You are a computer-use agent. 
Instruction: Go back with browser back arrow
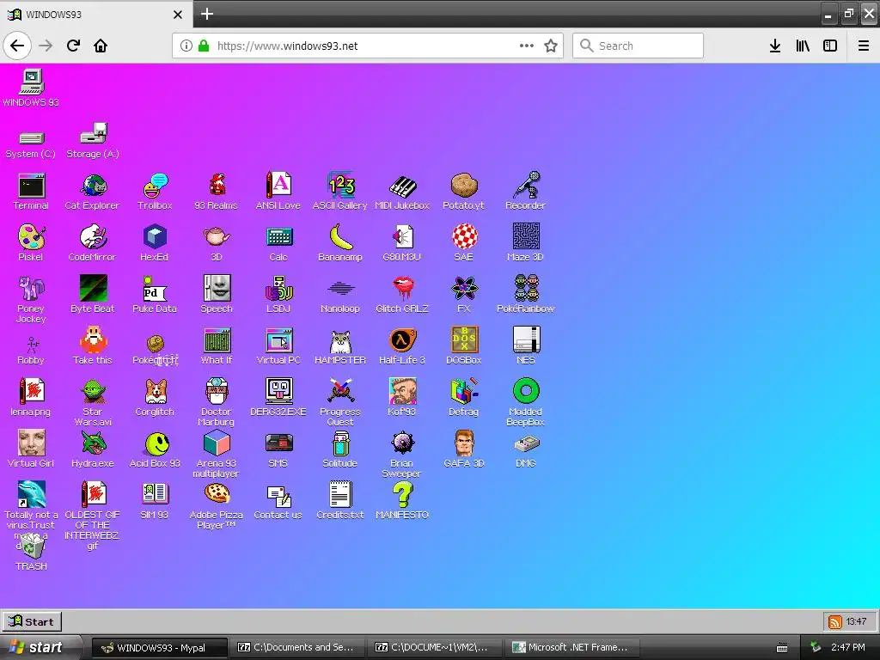pos(17,46)
